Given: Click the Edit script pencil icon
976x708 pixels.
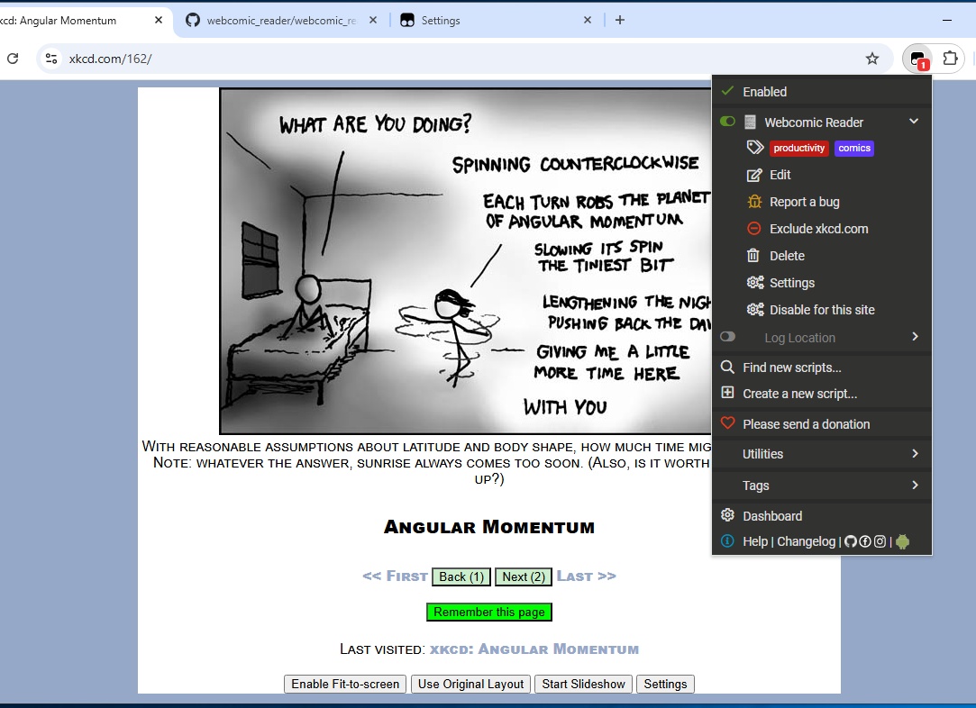Looking at the screenshot, I should [753, 175].
